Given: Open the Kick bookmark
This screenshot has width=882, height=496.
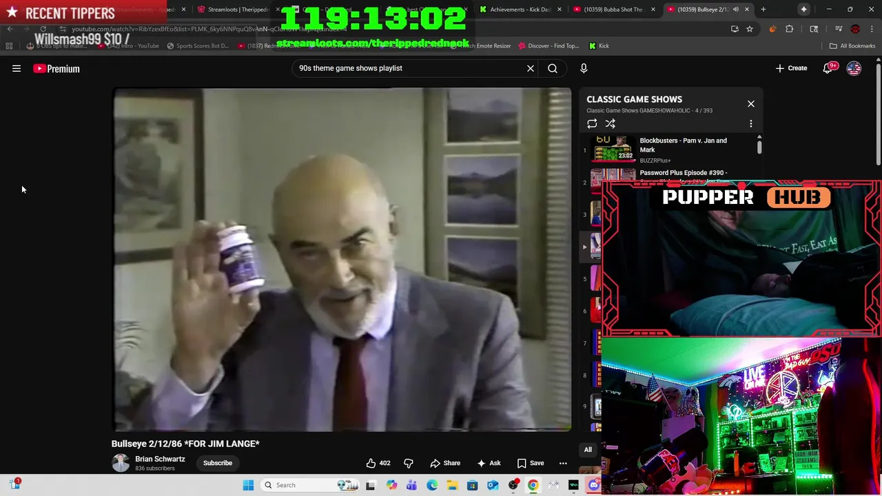Looking at the screenshot, I should (599, 46).
